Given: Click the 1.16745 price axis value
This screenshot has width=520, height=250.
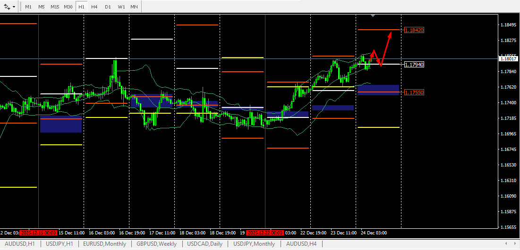Looking at the screenshot, I should click(x=508, y=150).
